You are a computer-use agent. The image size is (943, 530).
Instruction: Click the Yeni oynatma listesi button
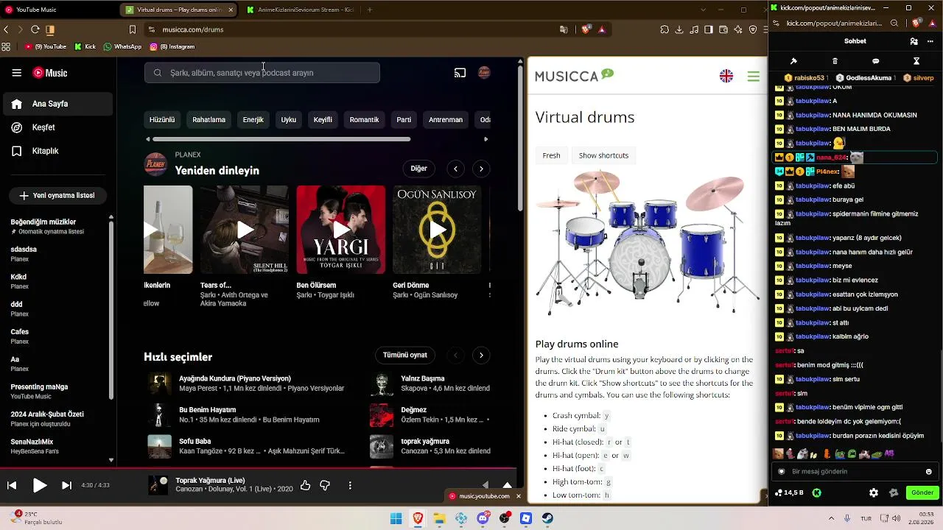57,196
